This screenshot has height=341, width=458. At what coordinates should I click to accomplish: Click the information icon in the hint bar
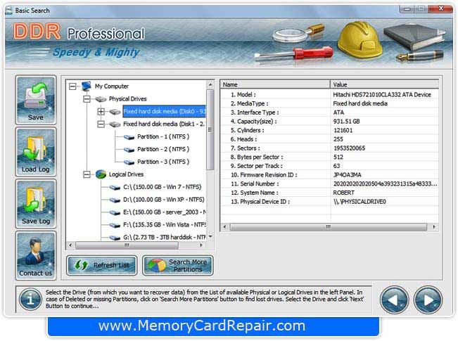tap(30, 300)
